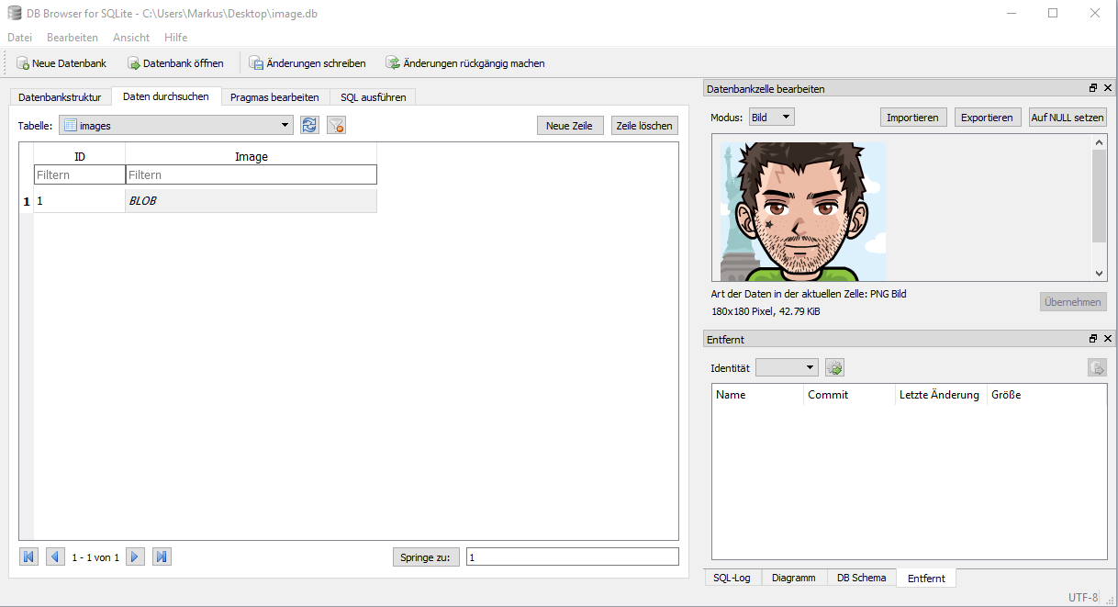Viewport: 1118px width, 607px height.
Task: Open the Ansicht menu
Action: [x=131, y=38]
